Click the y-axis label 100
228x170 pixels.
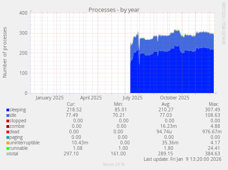point(23,73)
